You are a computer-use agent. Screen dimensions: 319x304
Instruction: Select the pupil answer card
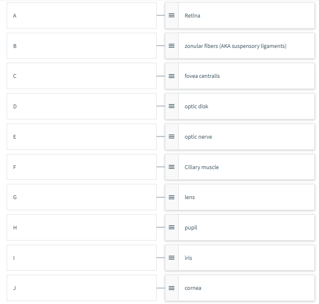240,227
